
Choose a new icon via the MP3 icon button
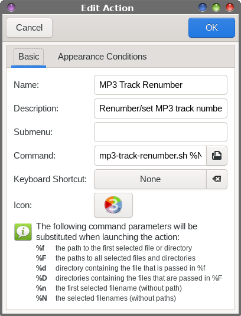113,205
